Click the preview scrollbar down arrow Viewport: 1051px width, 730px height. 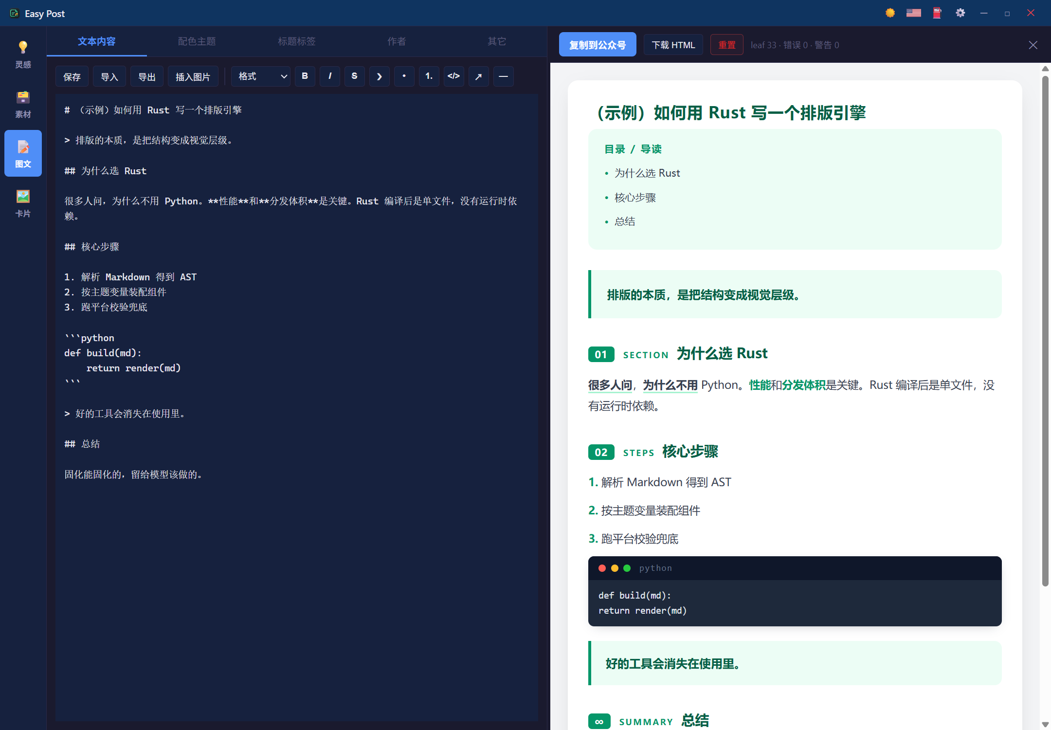pos(1045,725)
